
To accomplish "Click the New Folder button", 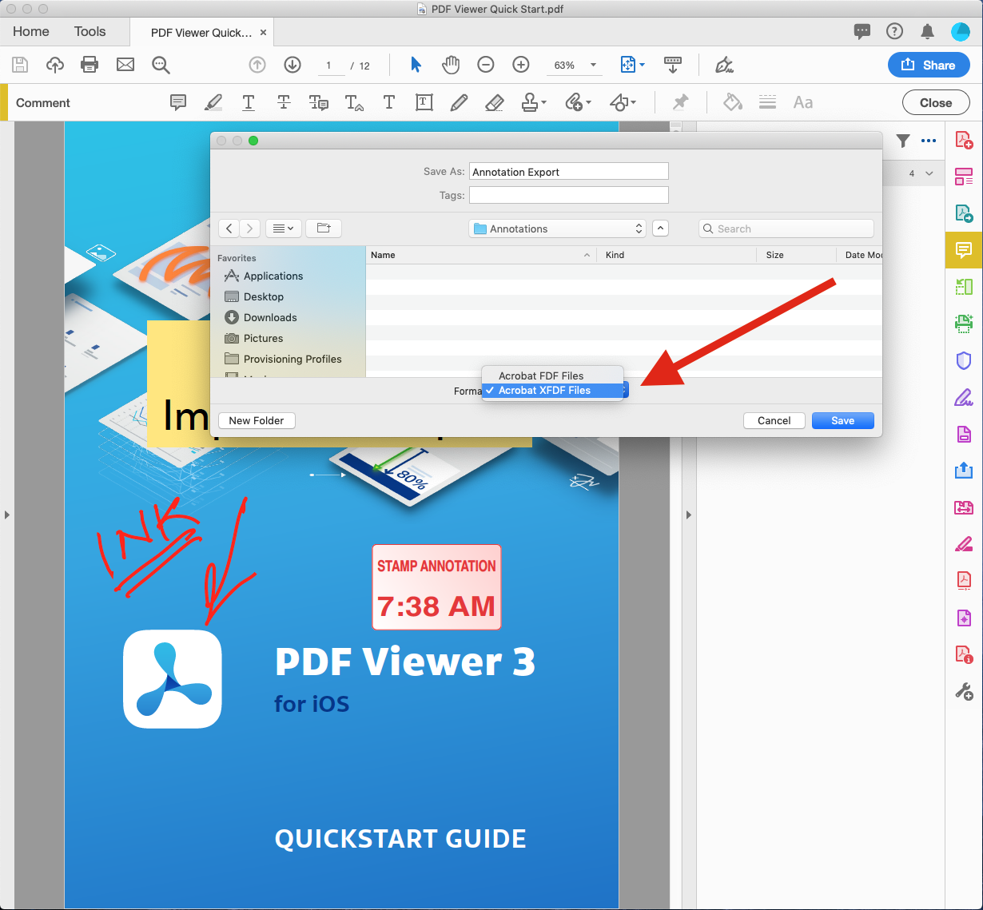I will click(x=256, y=420).
